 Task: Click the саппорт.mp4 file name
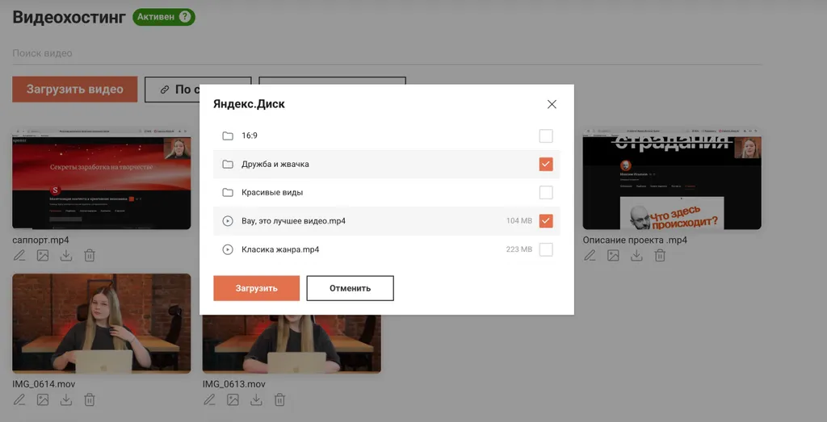pos(40,240)
